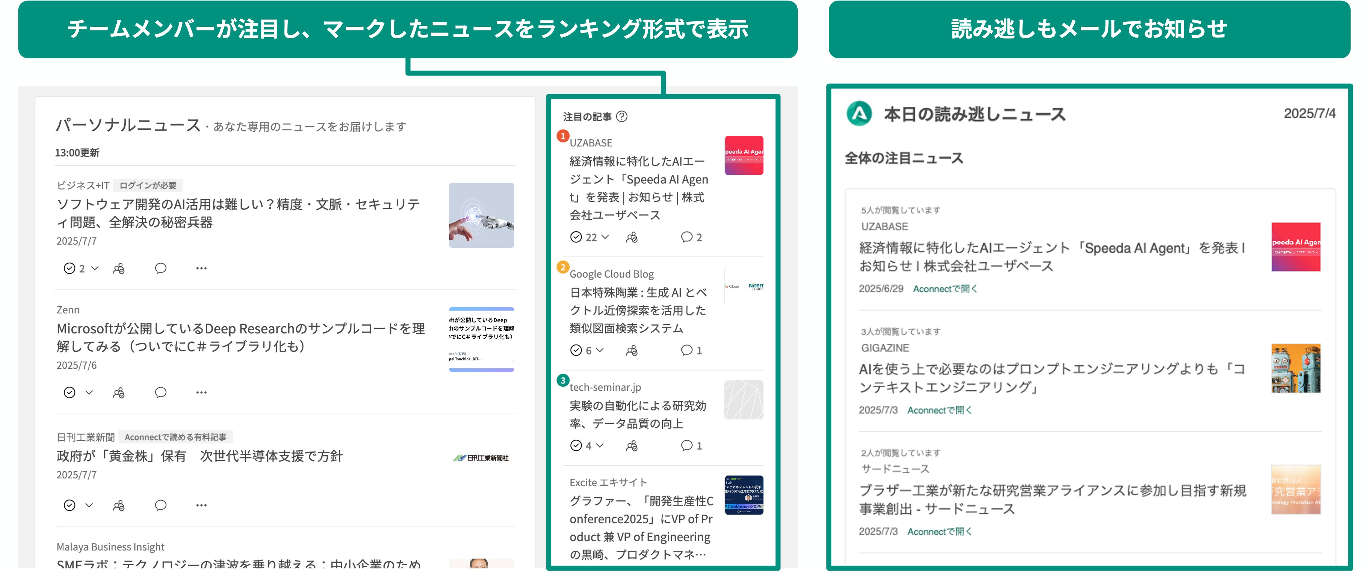Click the 日刊工業新聞社 logo thumbnail
This screenshot has width=1371, height=572.
point(481,458)
